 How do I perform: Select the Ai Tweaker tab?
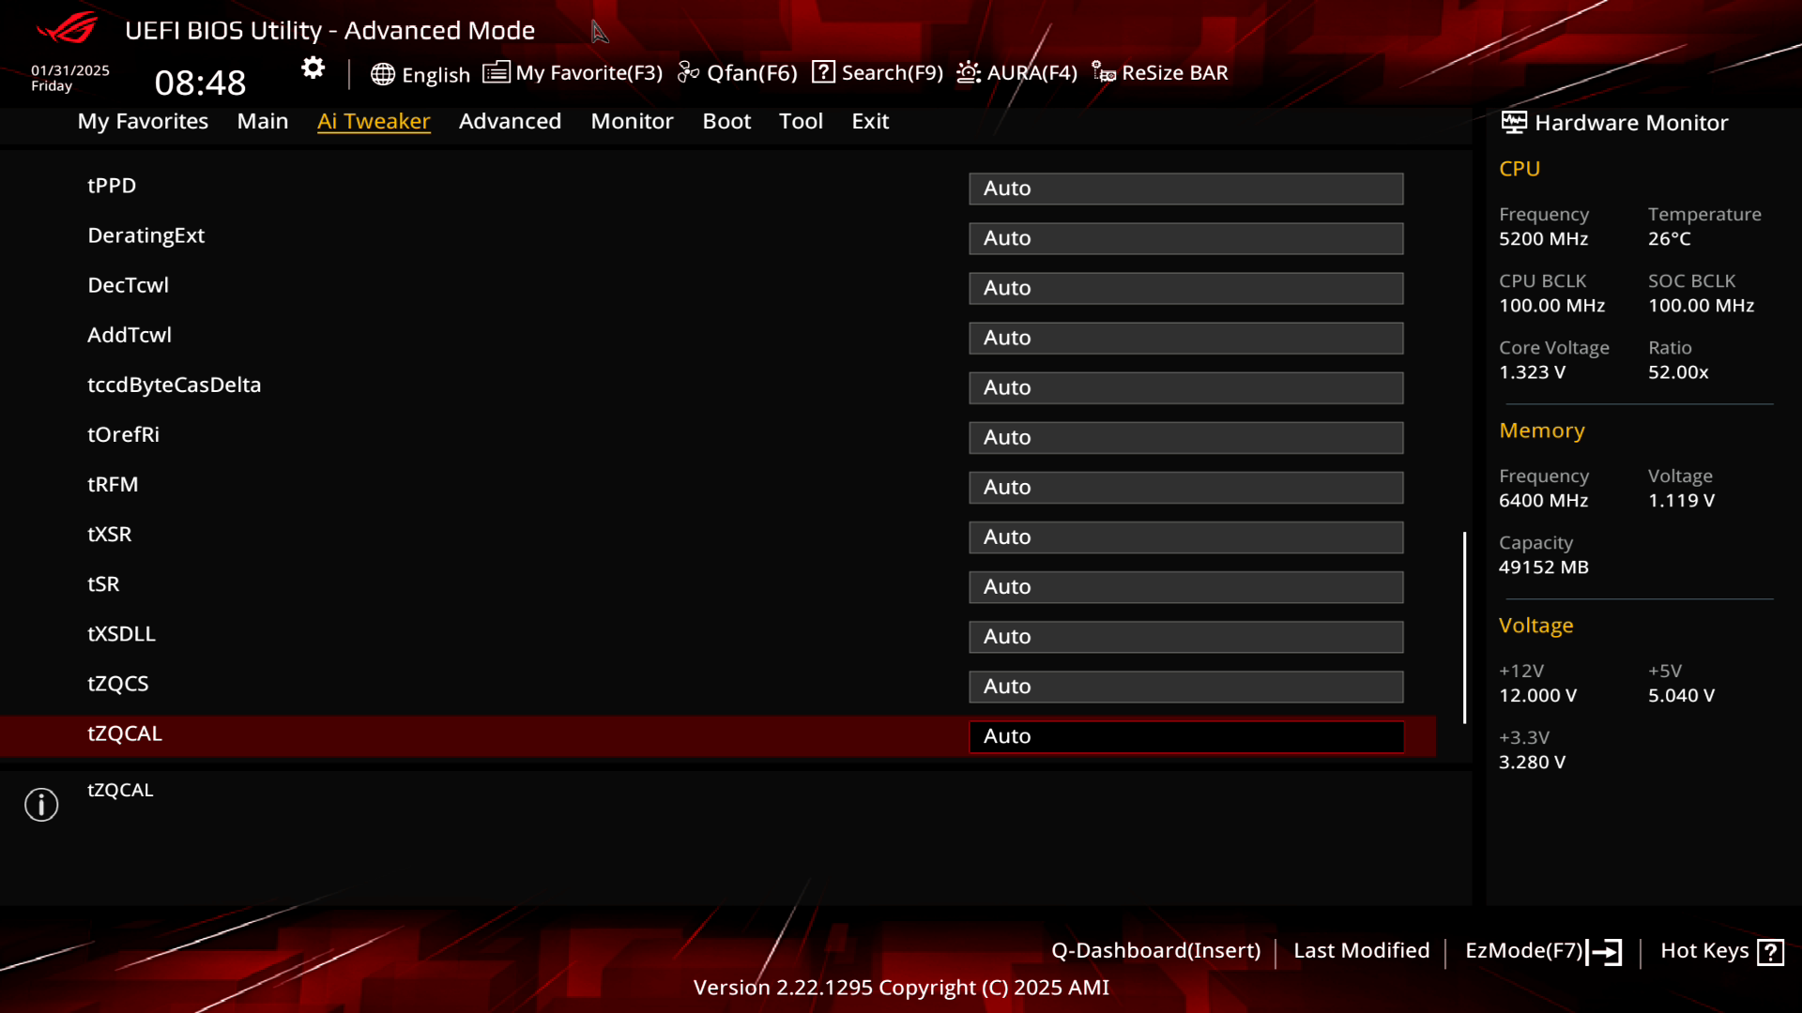[x=374, y=120]
